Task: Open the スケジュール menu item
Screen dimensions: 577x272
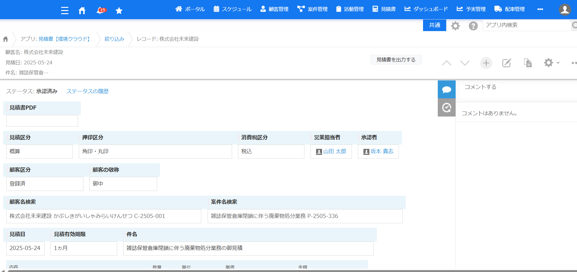Action: [233, 9]
